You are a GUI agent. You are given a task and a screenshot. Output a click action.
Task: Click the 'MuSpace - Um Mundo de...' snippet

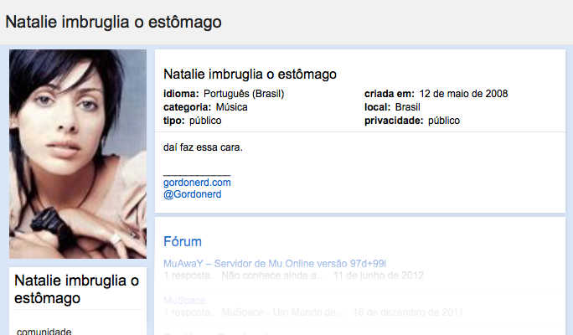click(x=282, y=312)
